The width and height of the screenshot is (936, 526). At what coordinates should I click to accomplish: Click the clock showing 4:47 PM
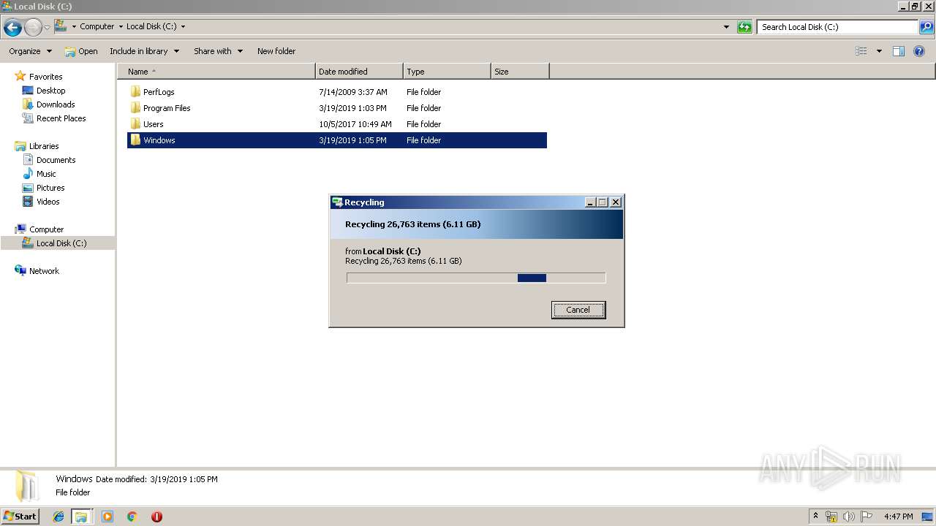click(898, 517)
